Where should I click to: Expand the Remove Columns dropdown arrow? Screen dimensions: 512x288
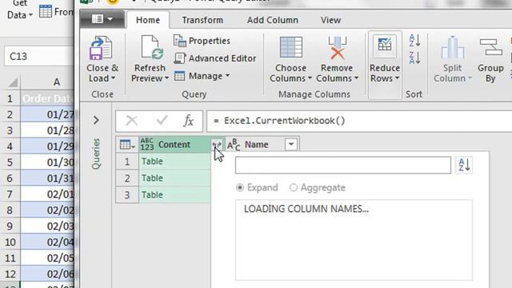(356, 78)
